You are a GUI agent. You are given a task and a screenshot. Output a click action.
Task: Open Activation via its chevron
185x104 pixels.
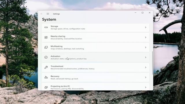(x=146, y=57)
